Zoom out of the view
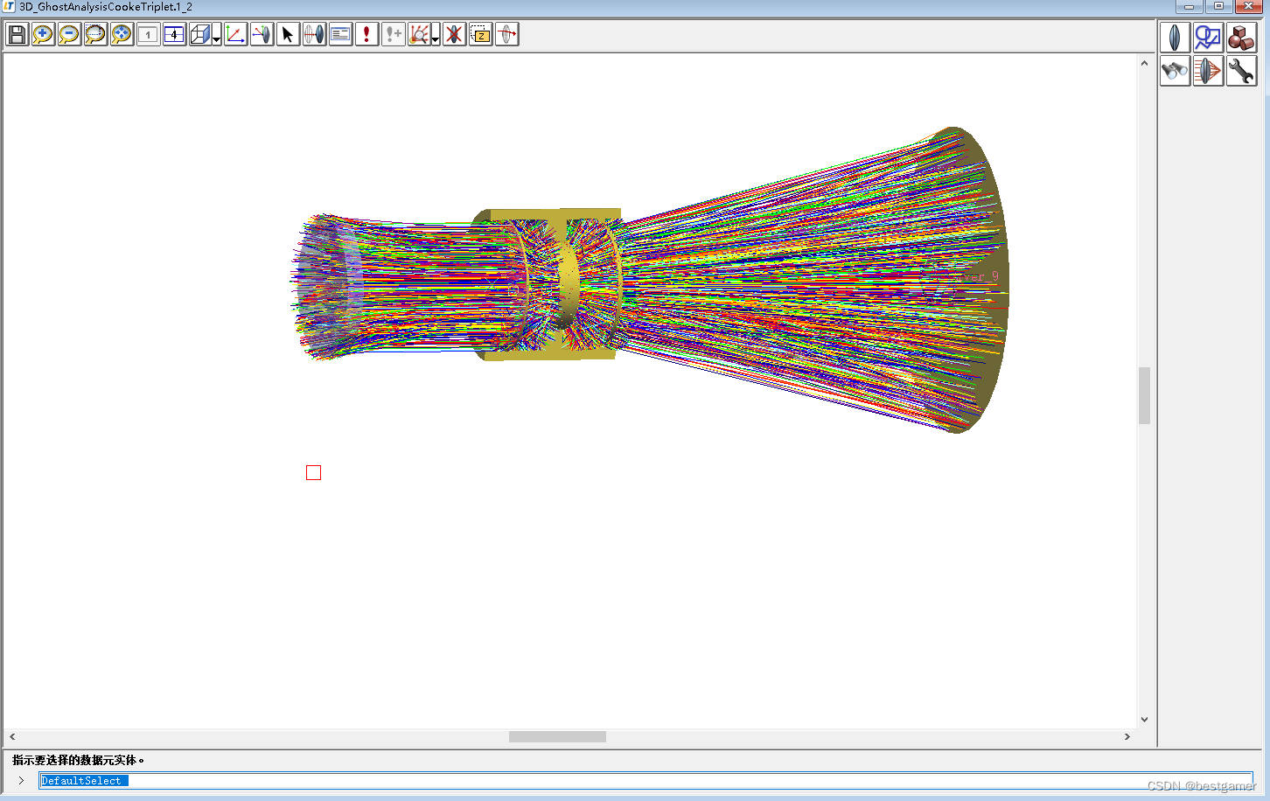The height and width of the screenshot is (801, 1270). tap(68, 34)
